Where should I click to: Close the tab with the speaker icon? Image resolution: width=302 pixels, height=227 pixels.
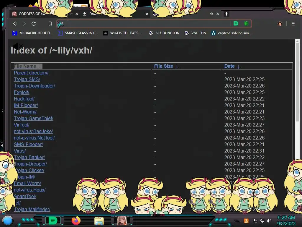tap(218, 14)
